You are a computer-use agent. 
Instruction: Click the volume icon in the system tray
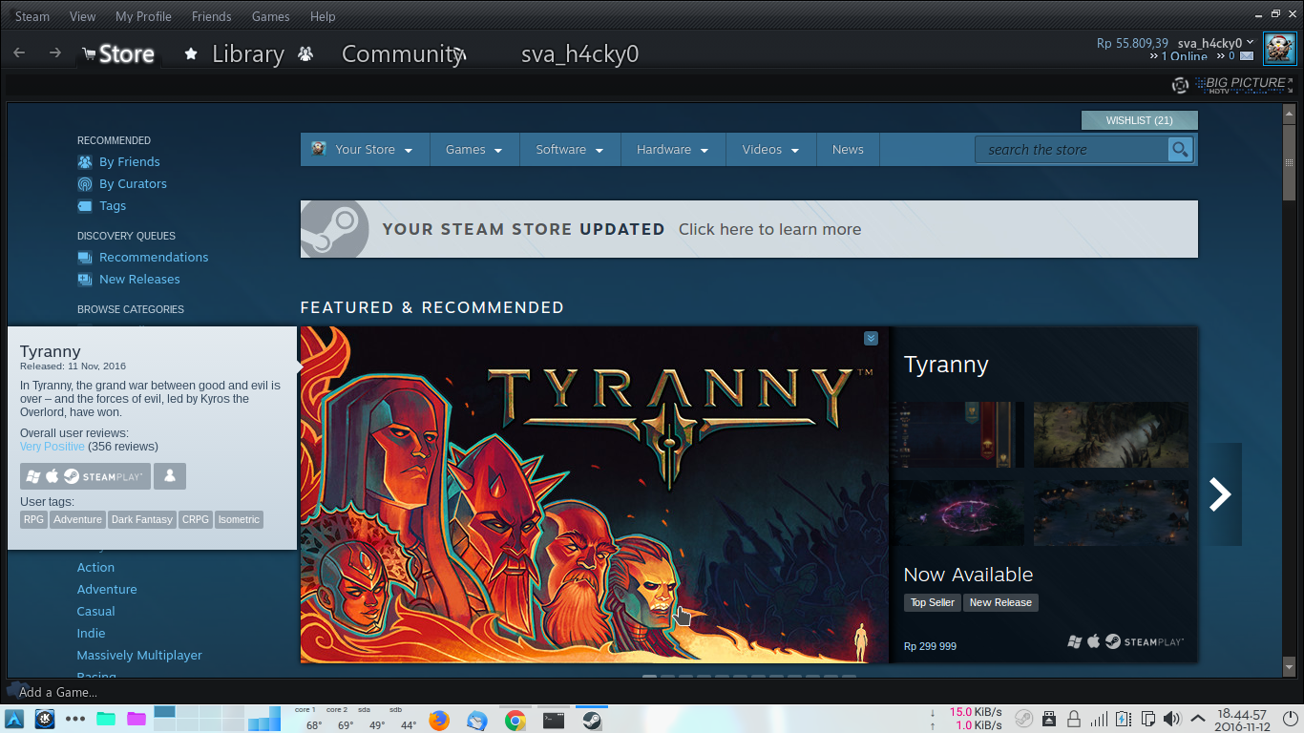[1171, 719]
